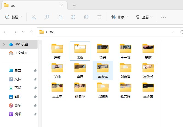Go forward with the right arrow
This screenshot has height=127, width=183.
[15, 32]
